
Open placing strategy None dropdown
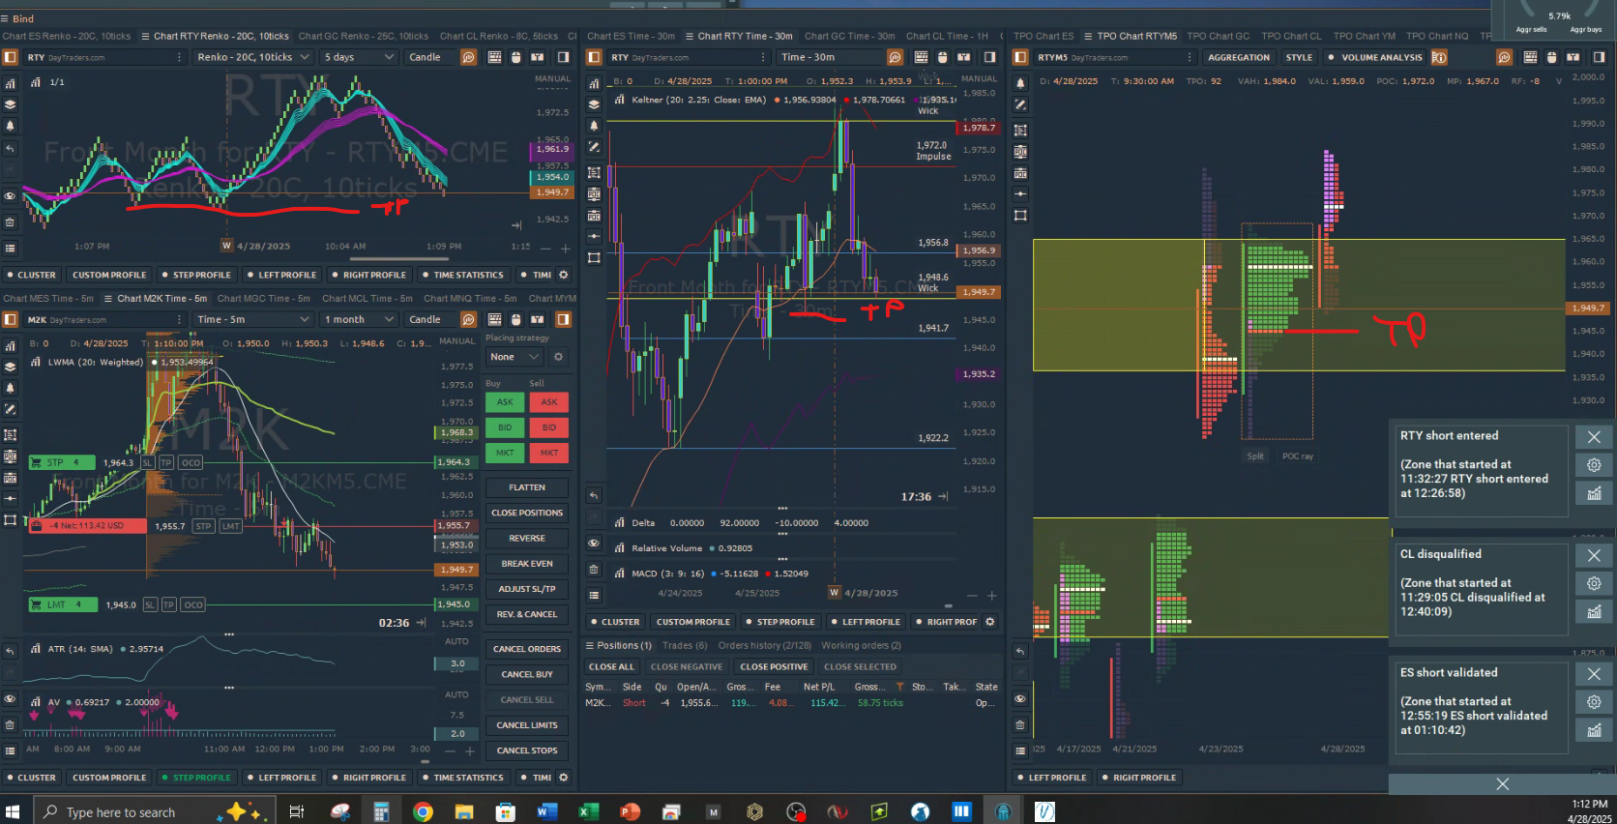[514, 357]
